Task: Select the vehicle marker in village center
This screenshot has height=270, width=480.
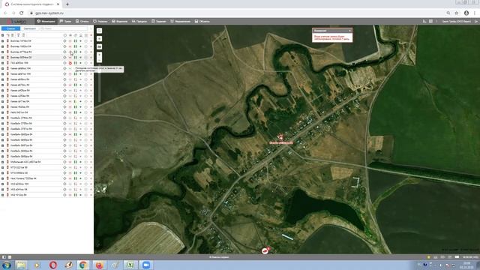Action: click(280, 137)
